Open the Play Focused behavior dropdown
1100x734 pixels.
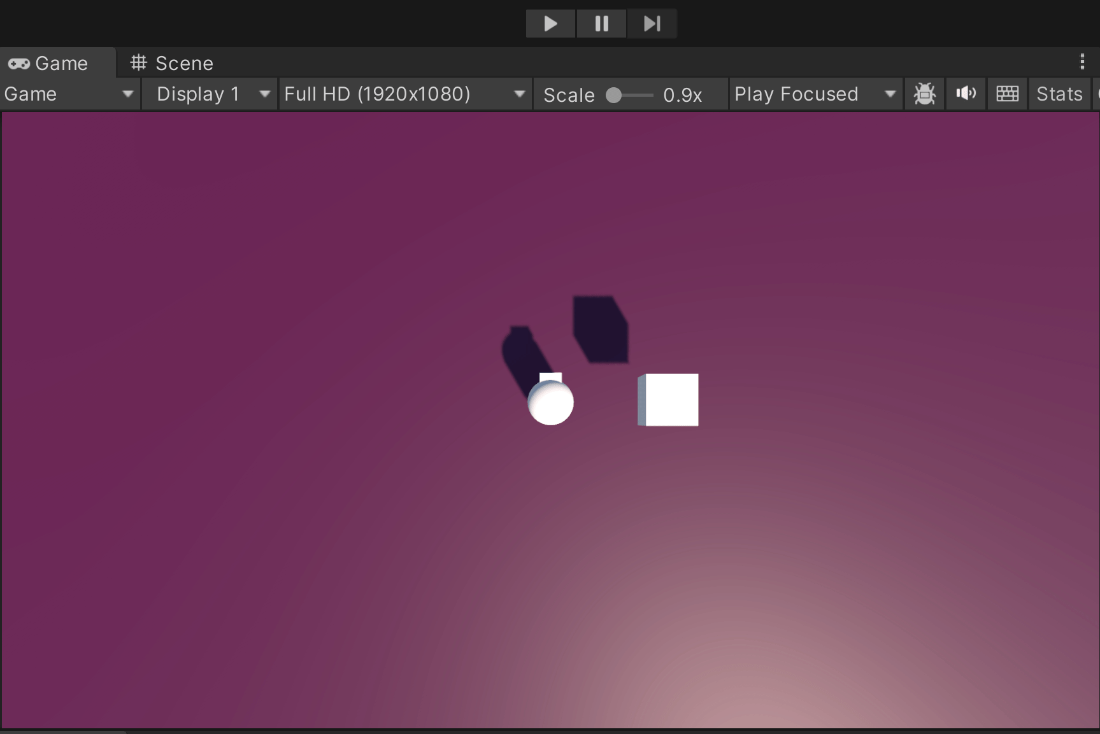815,94
